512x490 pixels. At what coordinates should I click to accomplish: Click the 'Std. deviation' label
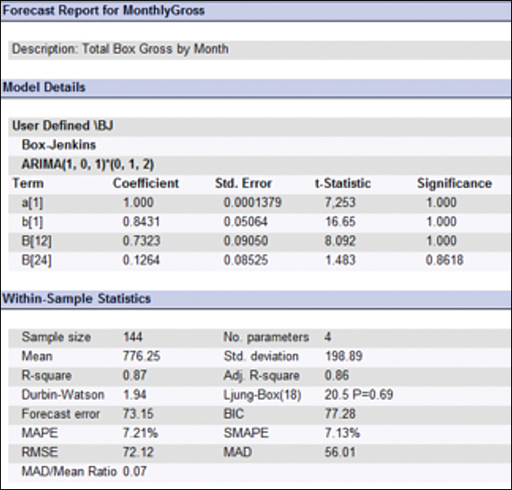click(261, 356)
